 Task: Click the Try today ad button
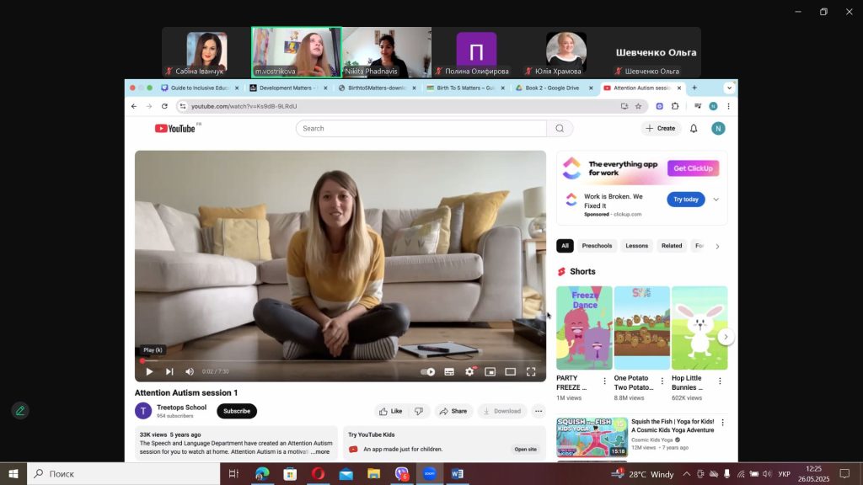[x=686, y=200]
